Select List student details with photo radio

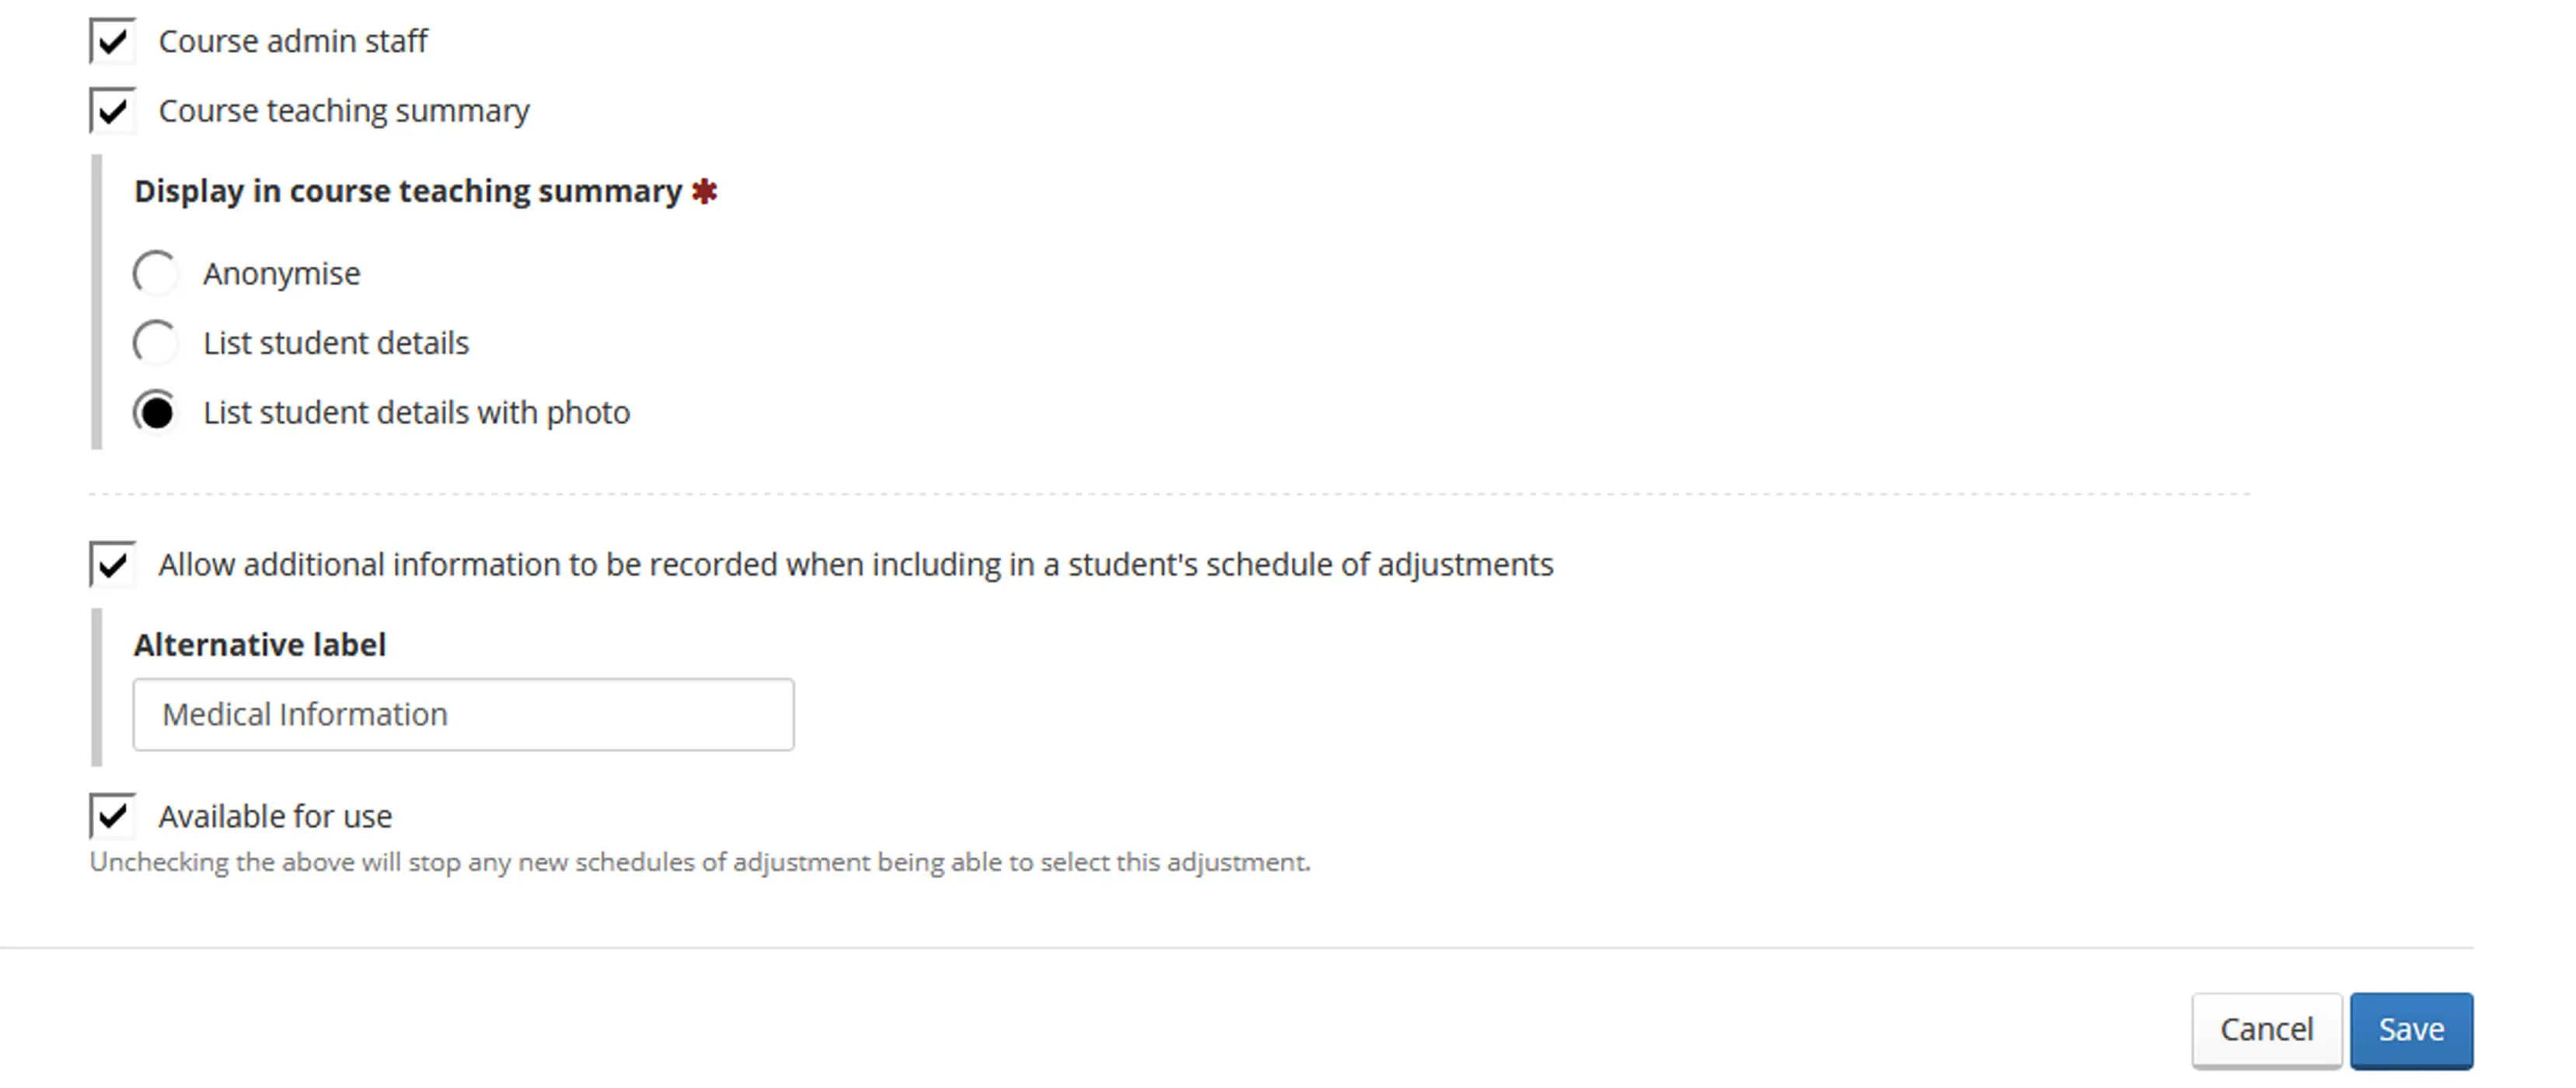(x=156, y=412)
